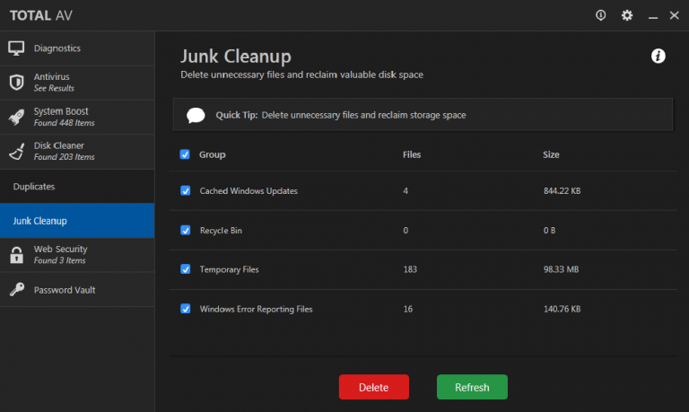
Task: Click the info icon next to Junk Cleanup
Action: [658, 56]
